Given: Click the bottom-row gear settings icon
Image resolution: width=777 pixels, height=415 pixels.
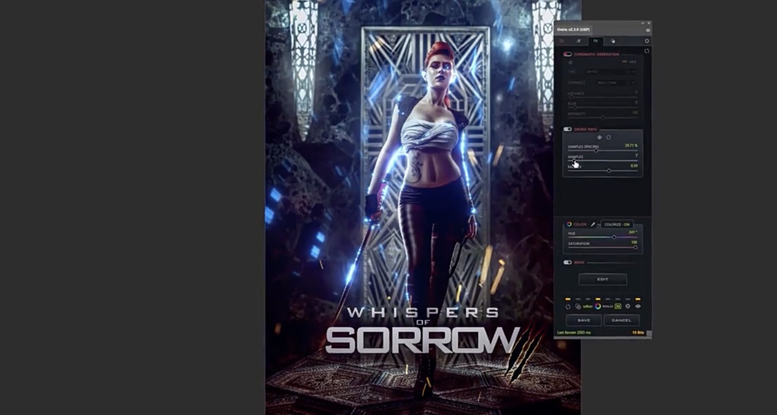Looking at the screenshot, I should (x=627, y=306).
